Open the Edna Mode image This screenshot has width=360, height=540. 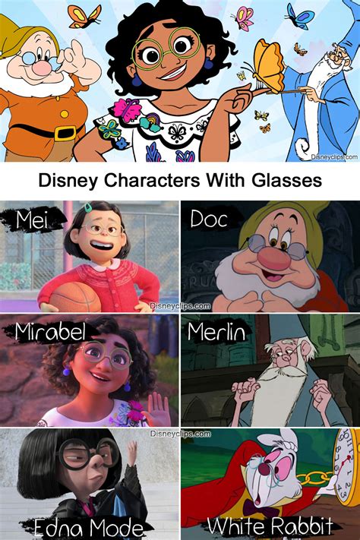[x=90, y=484]
